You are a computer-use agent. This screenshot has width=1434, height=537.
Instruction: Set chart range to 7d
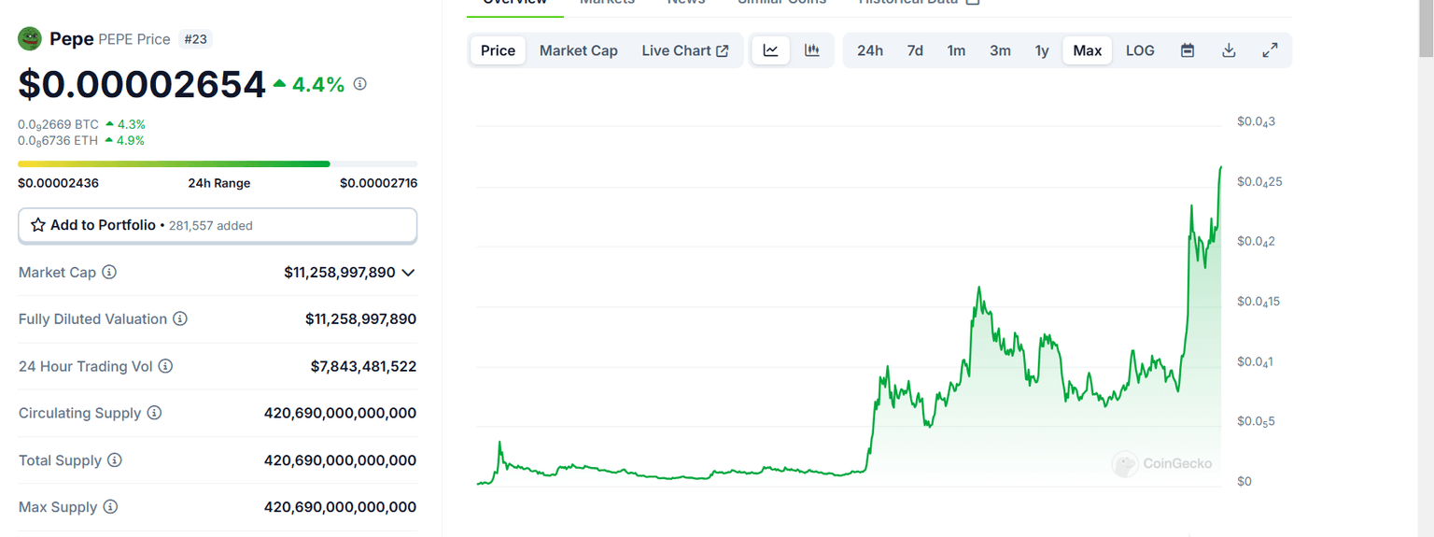pos(915,50)
